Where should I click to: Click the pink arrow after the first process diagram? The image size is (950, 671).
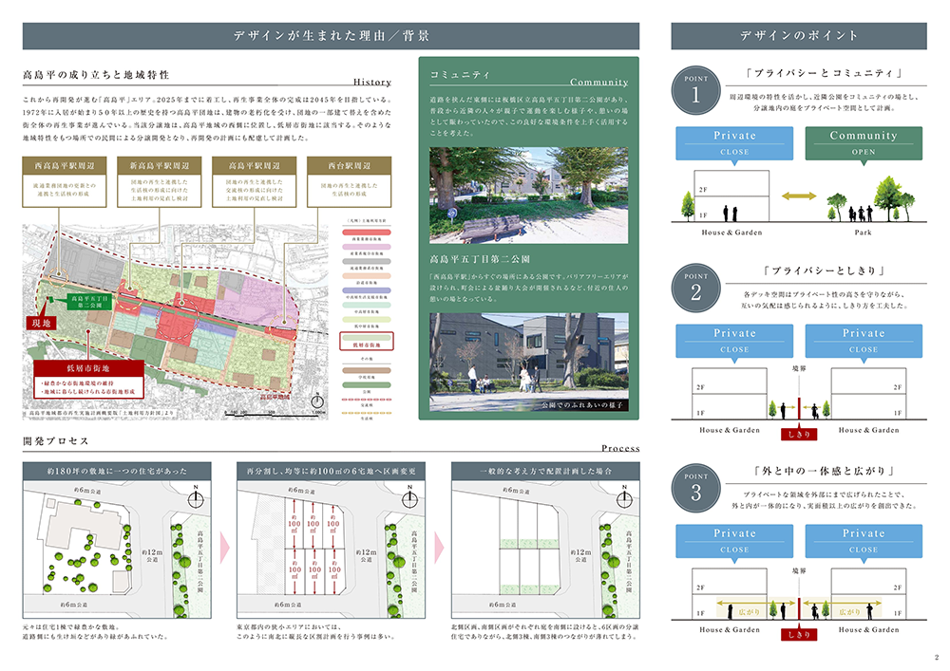tap(225, 548)
